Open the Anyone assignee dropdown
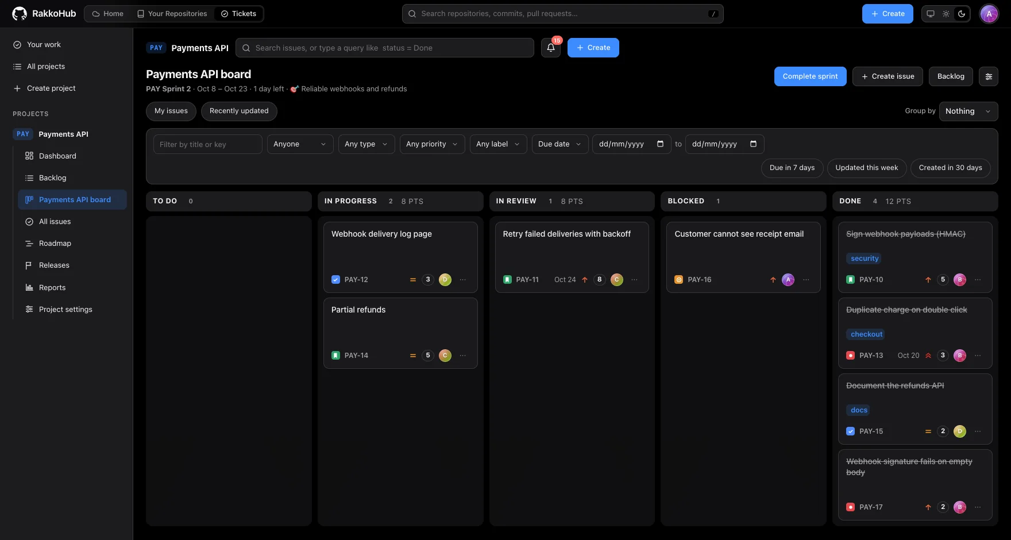The image size is (1011, 540). 300,144
